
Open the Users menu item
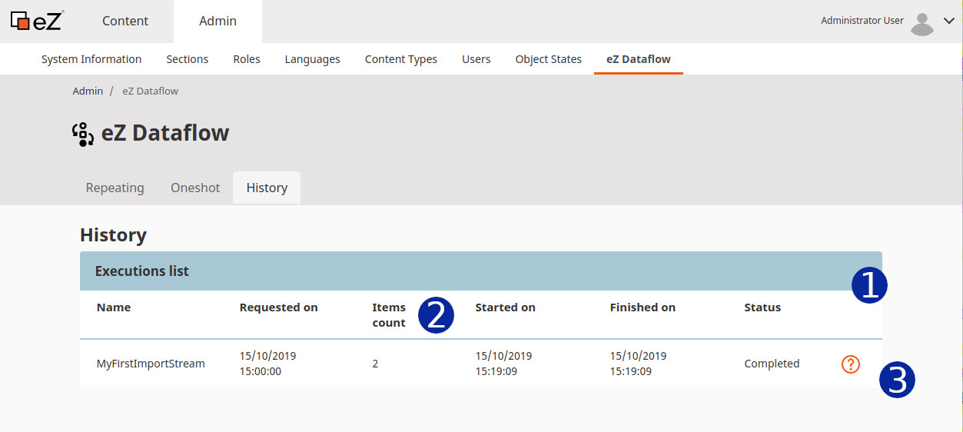pos(477,59)
